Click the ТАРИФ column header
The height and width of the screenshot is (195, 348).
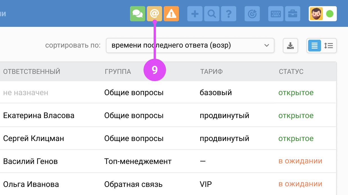(211, 72)
